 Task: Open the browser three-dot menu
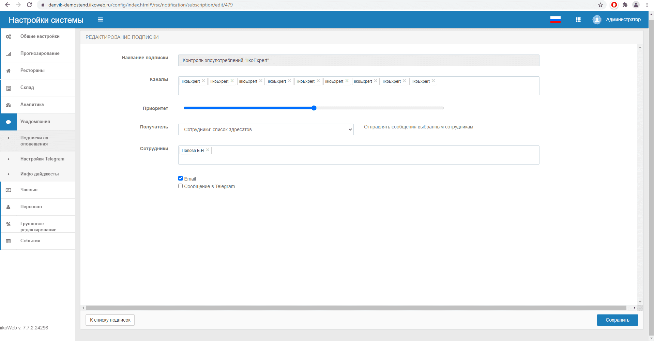647,5
